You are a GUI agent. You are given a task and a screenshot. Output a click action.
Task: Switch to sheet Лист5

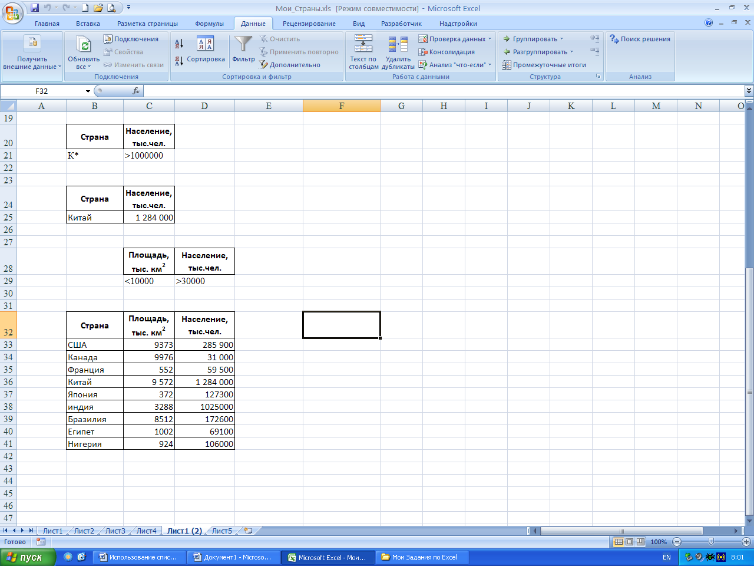pos(222,531)
